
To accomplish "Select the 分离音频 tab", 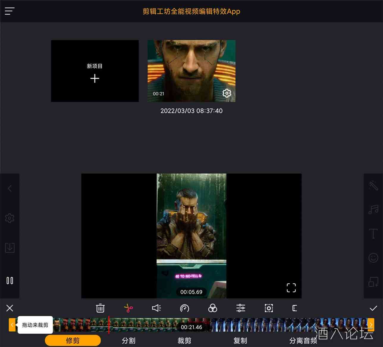I will [x=303, y=340].
